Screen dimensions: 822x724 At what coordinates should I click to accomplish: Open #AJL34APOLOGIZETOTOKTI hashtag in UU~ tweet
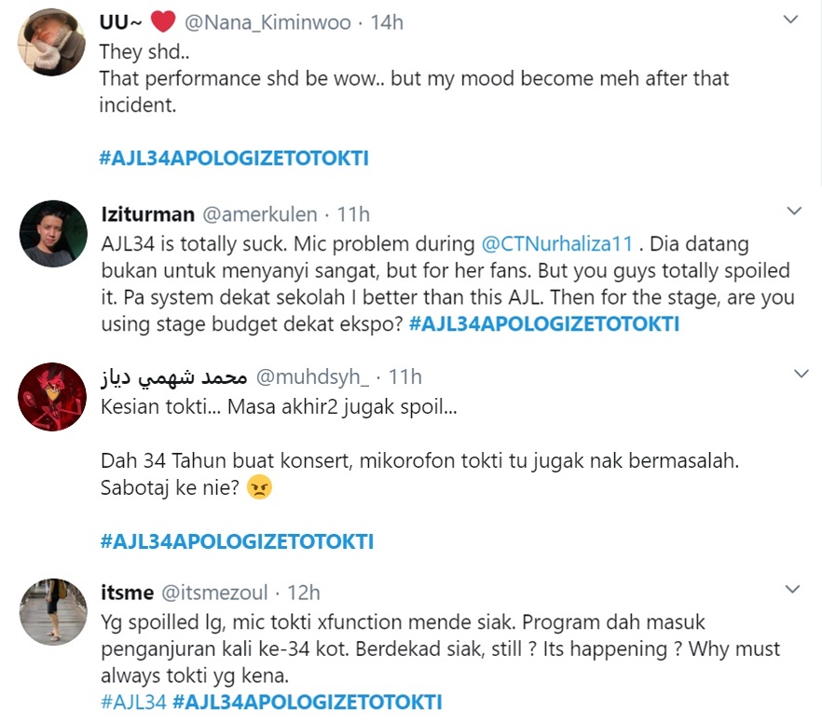click(234, 157)
